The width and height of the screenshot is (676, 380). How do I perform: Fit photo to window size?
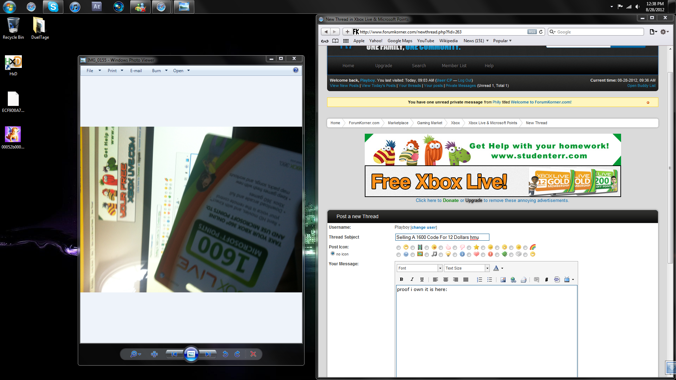(154, 354)
